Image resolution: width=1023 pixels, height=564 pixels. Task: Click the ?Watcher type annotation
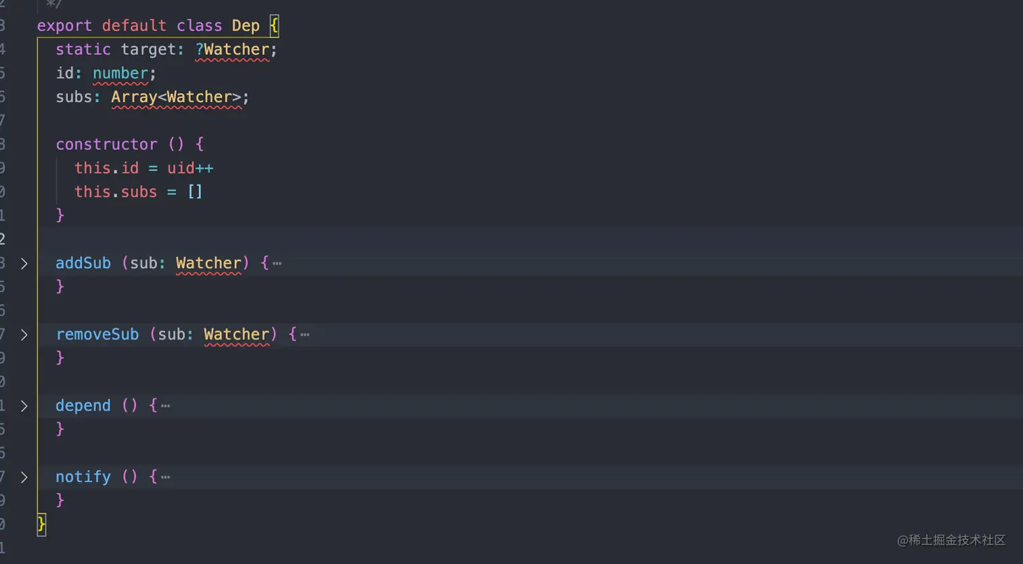(x=232, y=49)
